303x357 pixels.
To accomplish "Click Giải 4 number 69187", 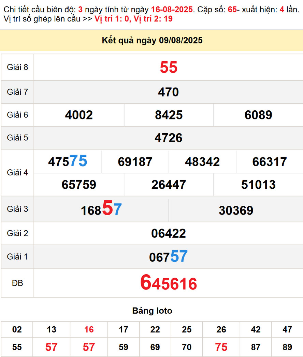I will (135, 162).
